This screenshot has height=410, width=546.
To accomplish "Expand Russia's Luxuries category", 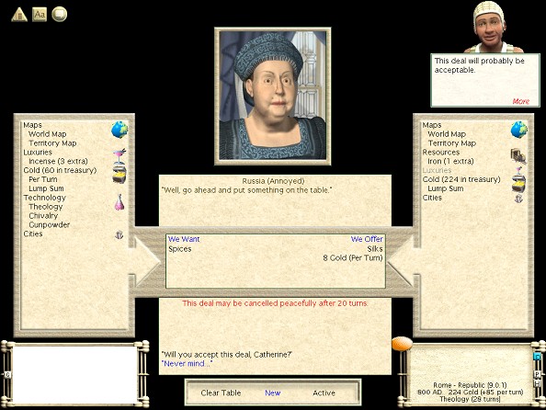I will (38, 153).
